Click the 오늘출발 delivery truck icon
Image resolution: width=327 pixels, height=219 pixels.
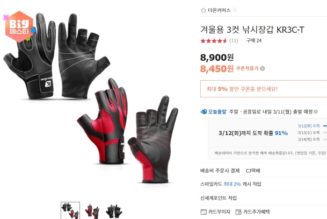(x=204, y=111)
